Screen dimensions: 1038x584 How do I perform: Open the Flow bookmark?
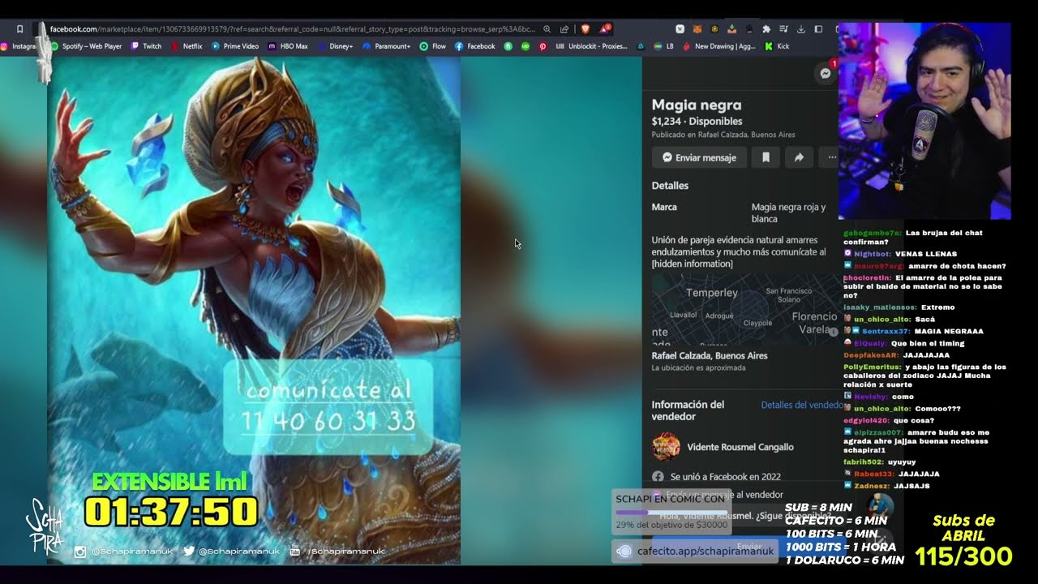pos(433,46)
